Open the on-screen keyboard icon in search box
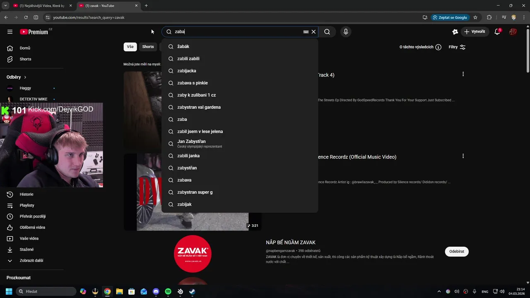Viewport: 530px width, 298px height. pos(306,31)
